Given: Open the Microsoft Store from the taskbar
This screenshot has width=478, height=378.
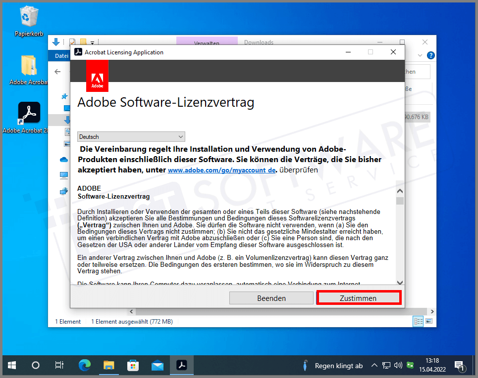Looking at the screenshot, I should (x=133, y=365).
